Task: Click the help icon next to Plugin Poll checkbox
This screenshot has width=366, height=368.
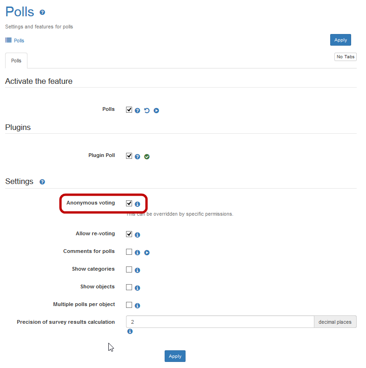Action: (x=138, y=157)
